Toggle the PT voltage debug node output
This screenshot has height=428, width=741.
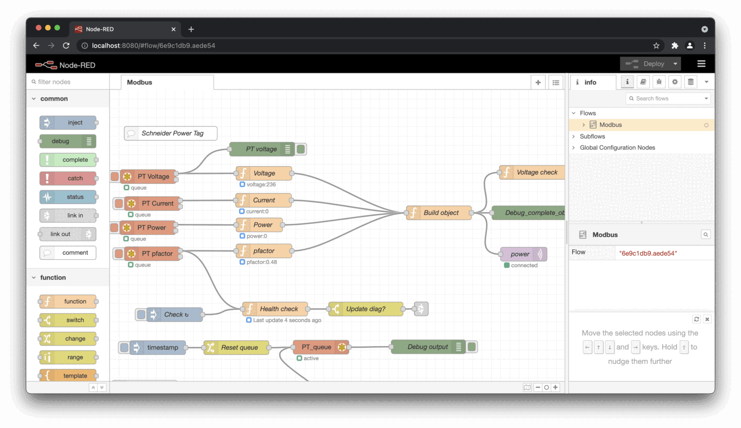coord(301,149)
